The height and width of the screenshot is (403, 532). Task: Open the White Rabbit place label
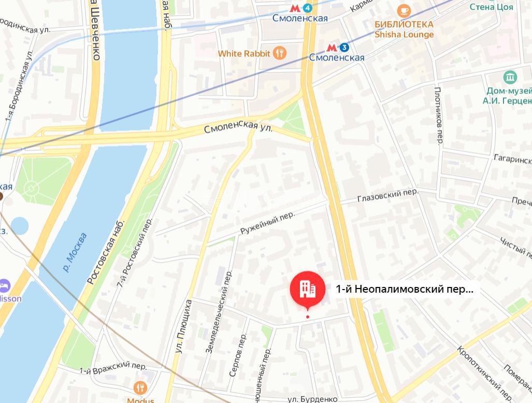pyautogui.click(x=244, y=53)
